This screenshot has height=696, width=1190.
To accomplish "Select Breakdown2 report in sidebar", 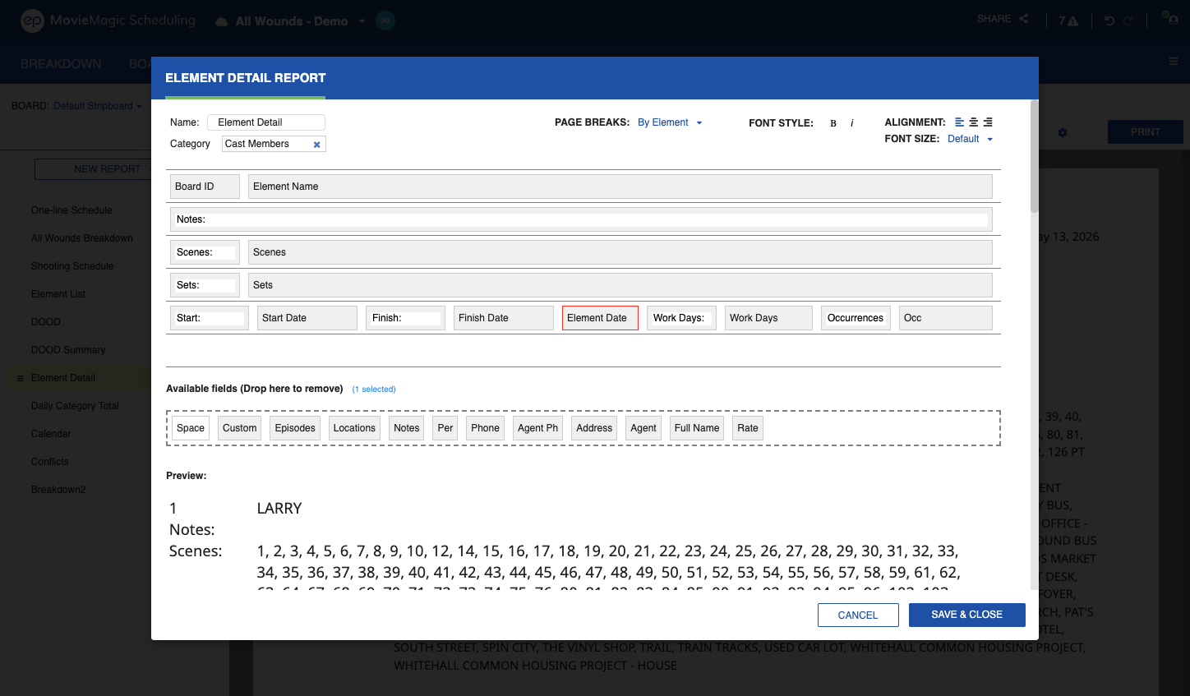I will [58, 490].
